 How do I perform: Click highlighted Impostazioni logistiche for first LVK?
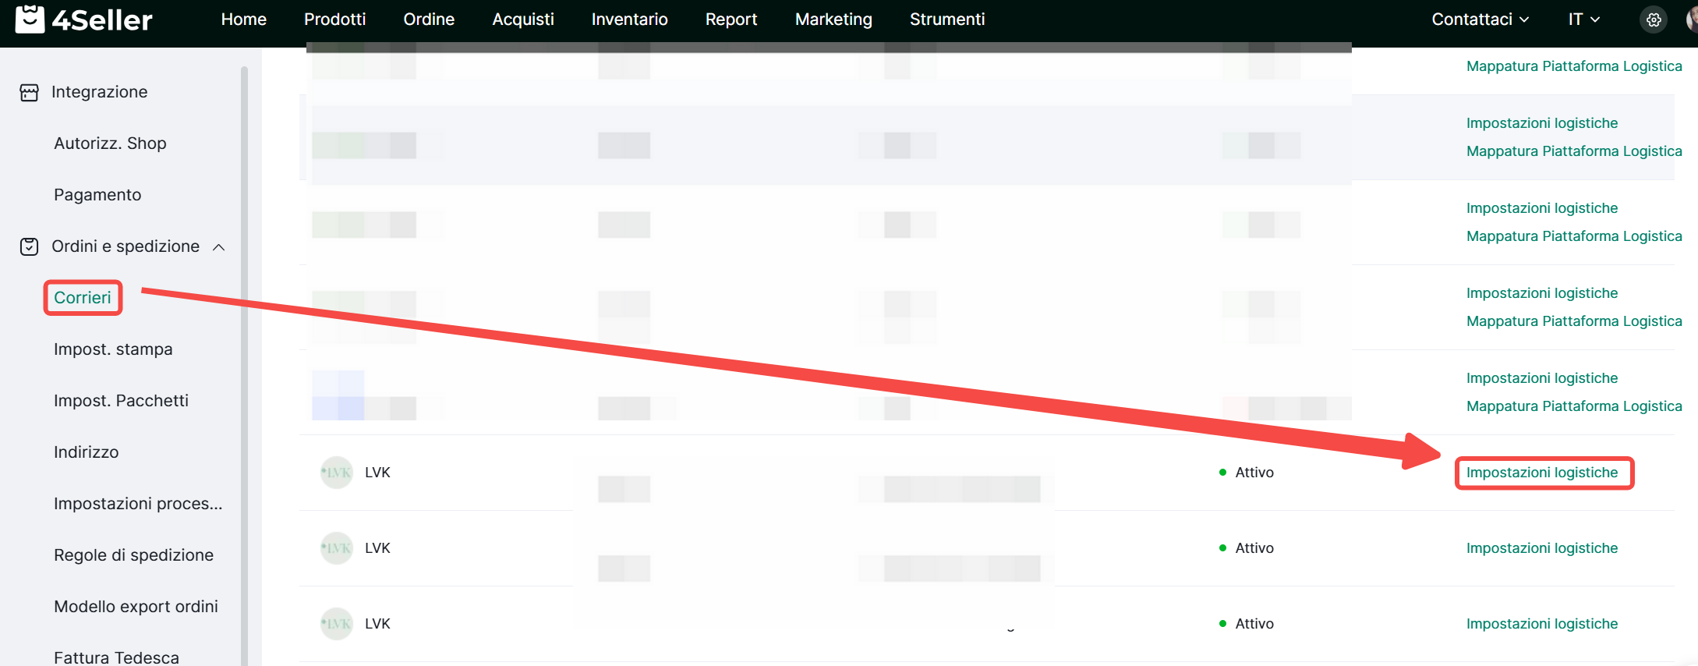tap(1541, 473)
